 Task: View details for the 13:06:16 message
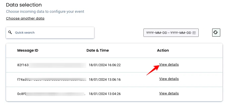pos(169,79)
